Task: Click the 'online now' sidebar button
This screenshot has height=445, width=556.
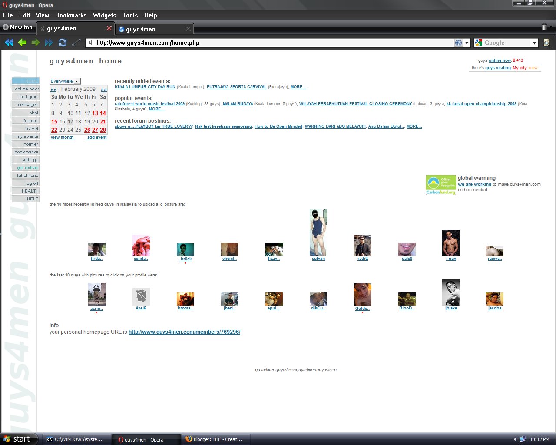Action: coord(26,89)
